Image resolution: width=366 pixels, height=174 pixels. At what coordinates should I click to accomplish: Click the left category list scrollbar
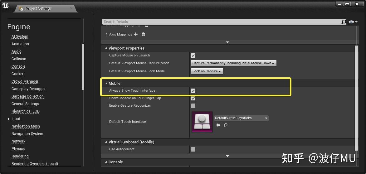point(83,66)
